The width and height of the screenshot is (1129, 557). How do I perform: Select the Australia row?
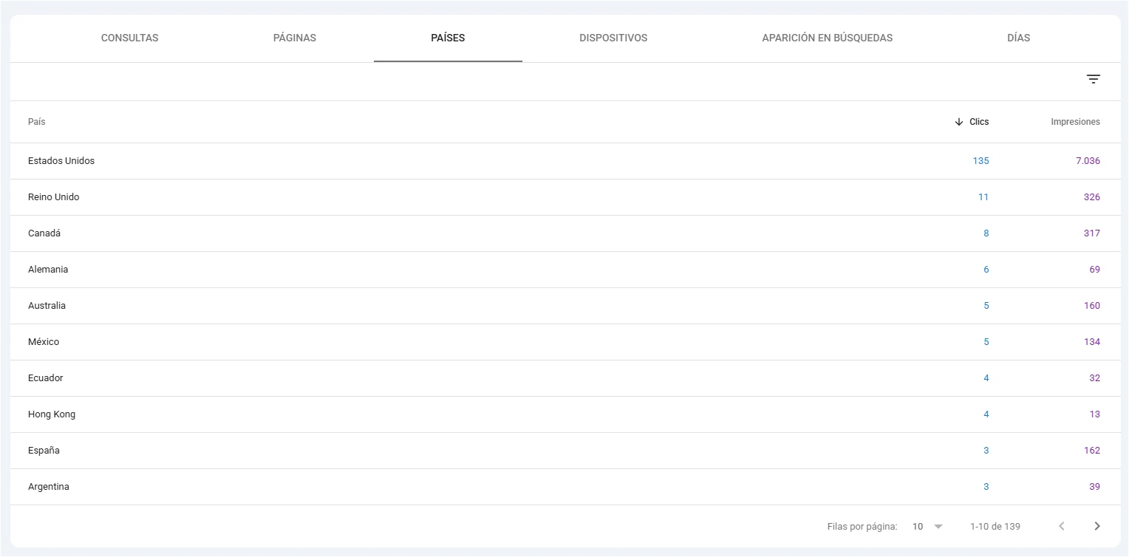click(564, 306)
